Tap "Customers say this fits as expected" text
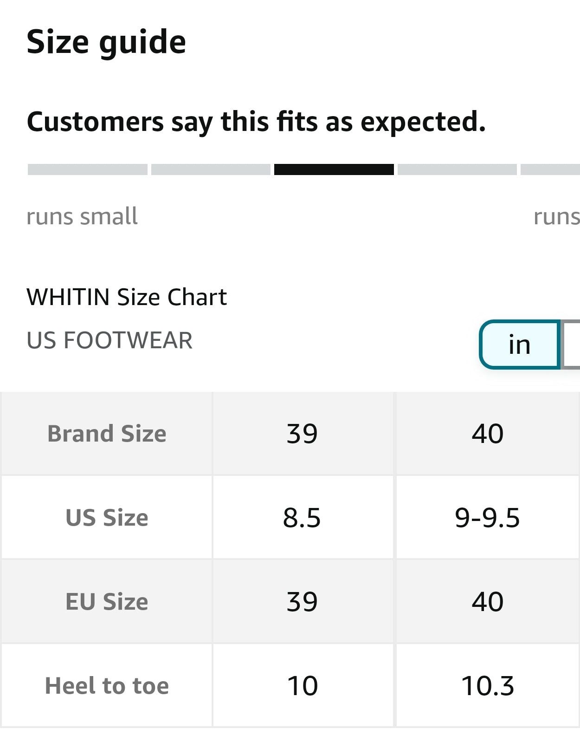The image size is (580, 729). pyautogui.click(x=256, y=122)
